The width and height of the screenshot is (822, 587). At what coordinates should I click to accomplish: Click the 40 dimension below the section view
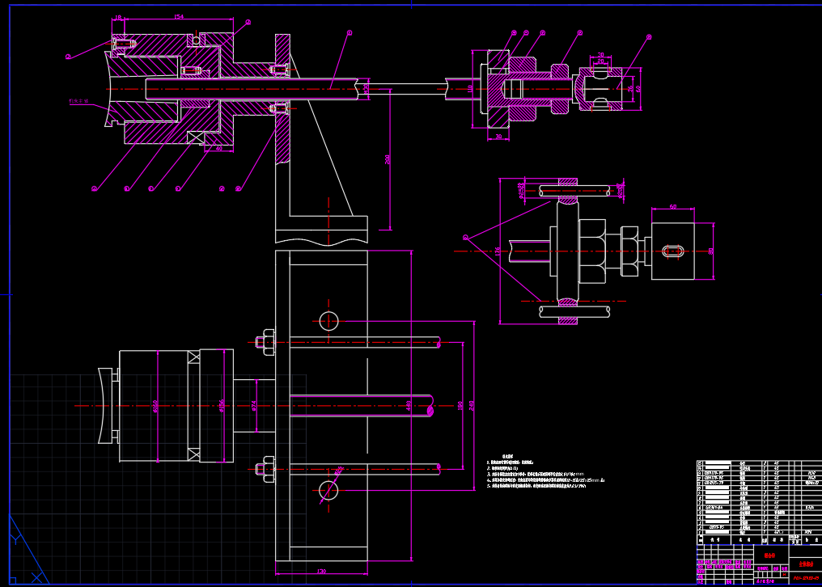pyautogui.click(x=218, y=149)
